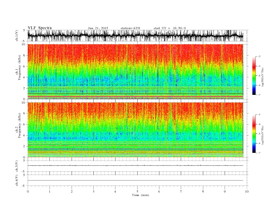Select the "start UT = 16:50:0" text
This screenshot has width=278, height=215.
(x=170, y=28)
